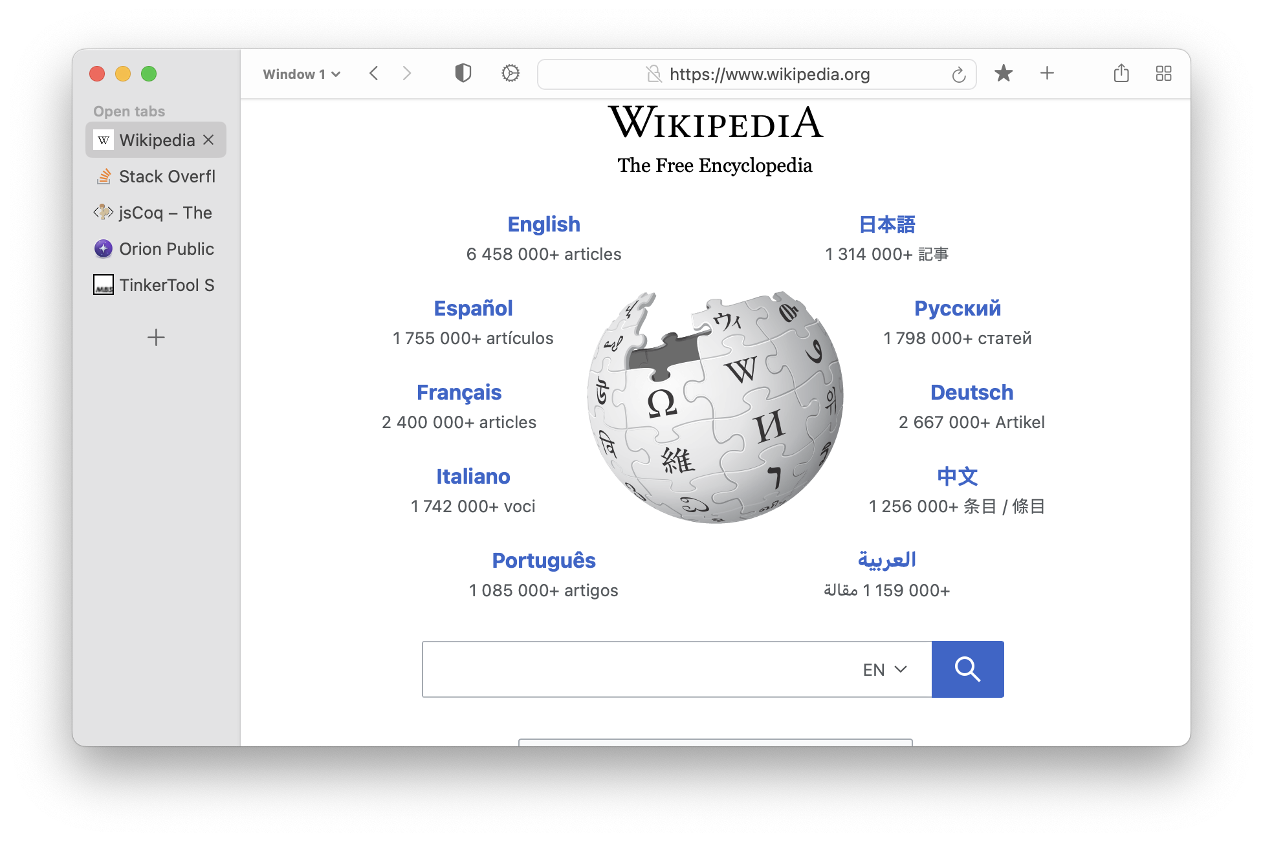The image size is (1263, 842).
Task: Add a new tab from the sidebar plus
Action: [156, 337]
